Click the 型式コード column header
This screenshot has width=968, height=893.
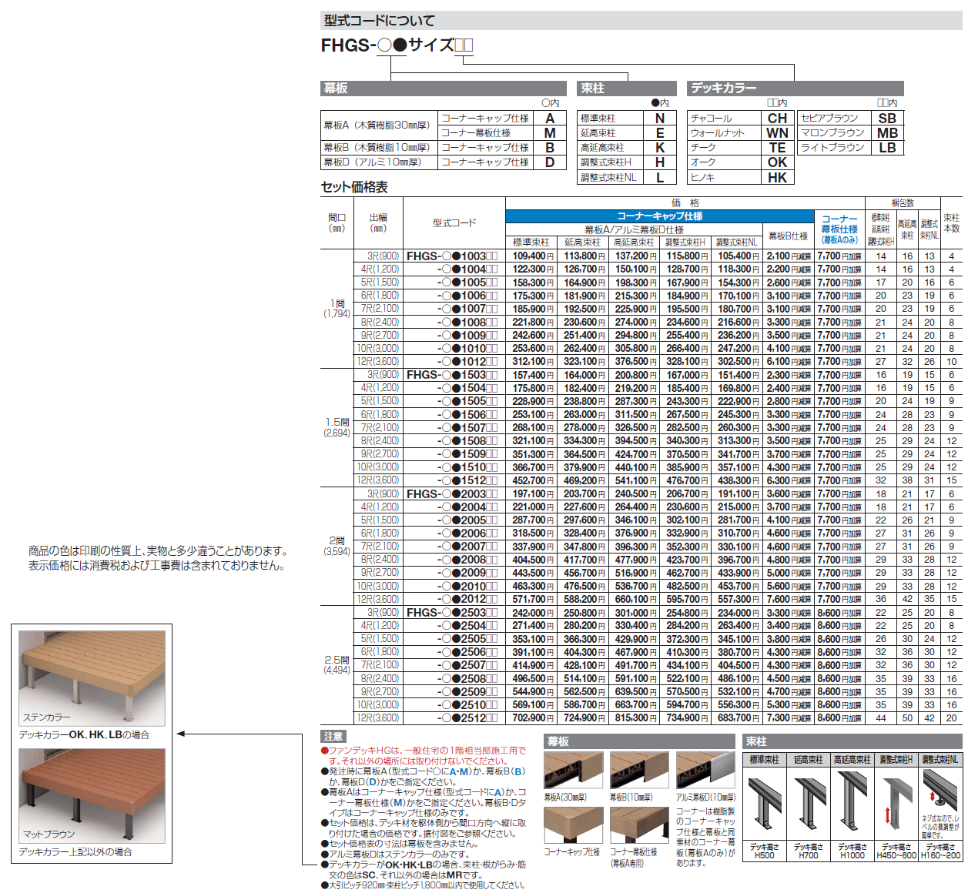click(454, 223)
